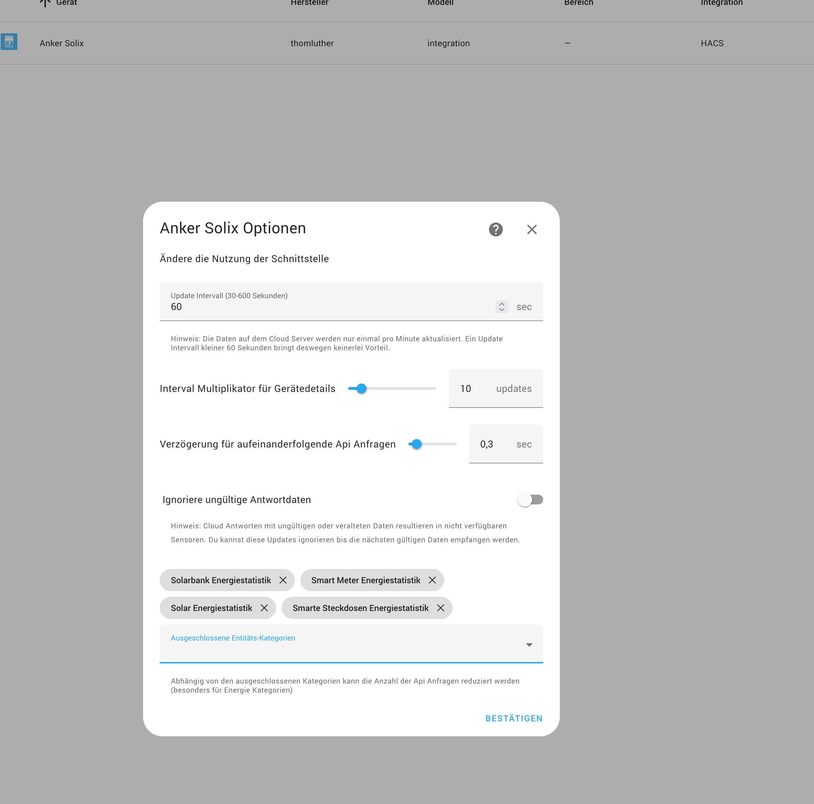Remove the Solar Energiestatistik chip
Viewport: 814px width, 804px height.
coord(264,608)
